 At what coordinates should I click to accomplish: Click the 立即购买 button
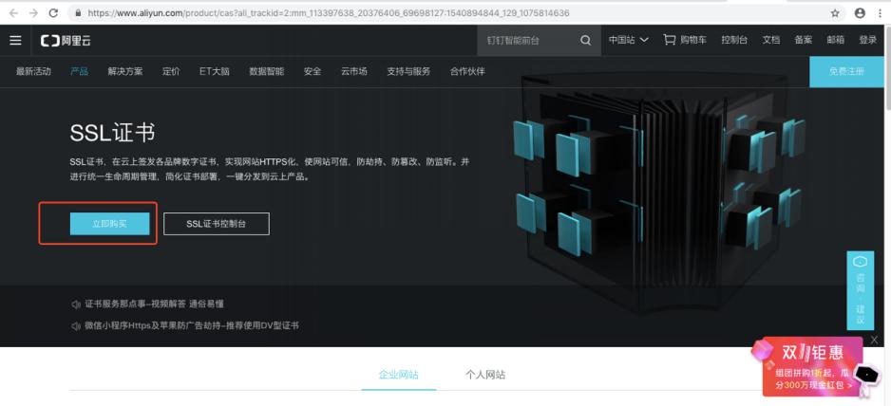tap(109, 224)
